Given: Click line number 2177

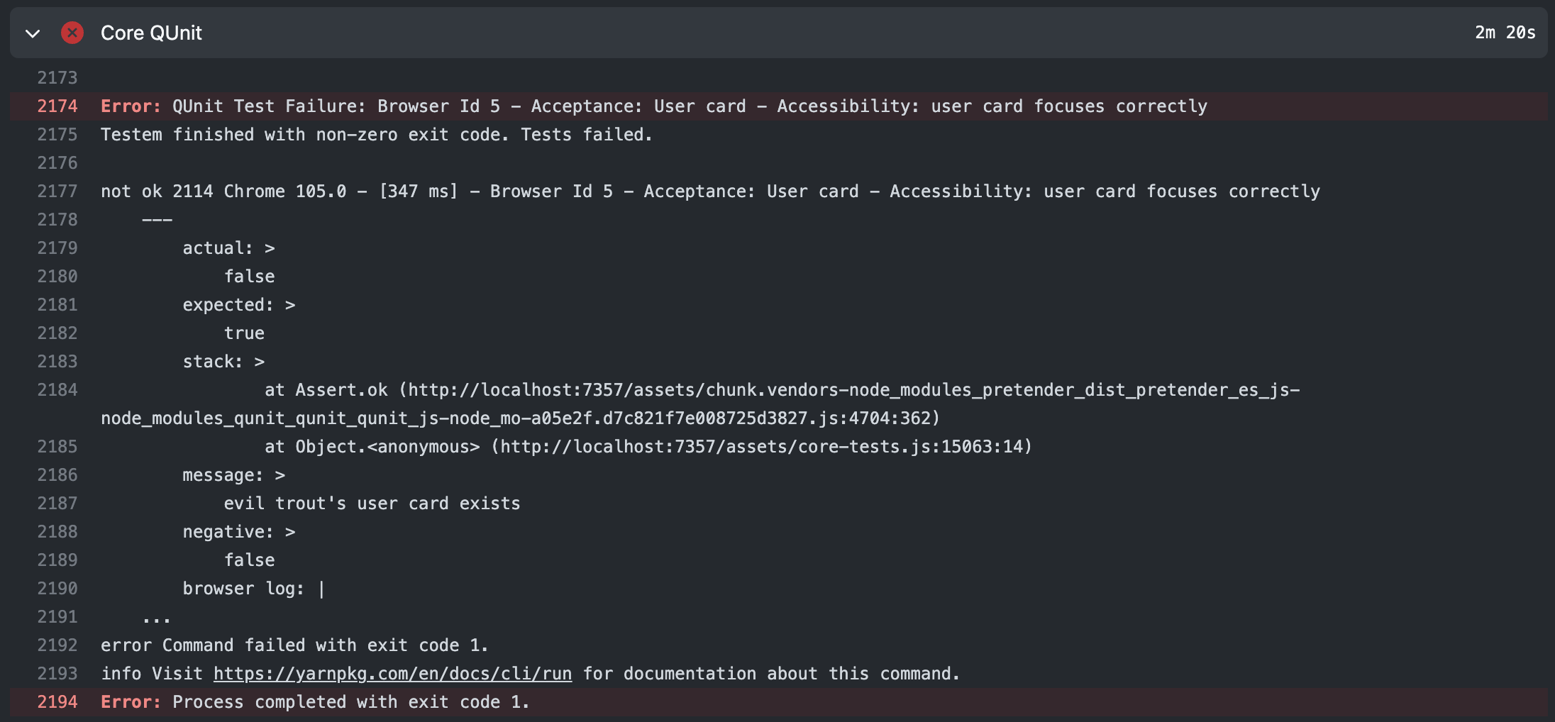Looking at the screenshot, I should tap(57, 191).
